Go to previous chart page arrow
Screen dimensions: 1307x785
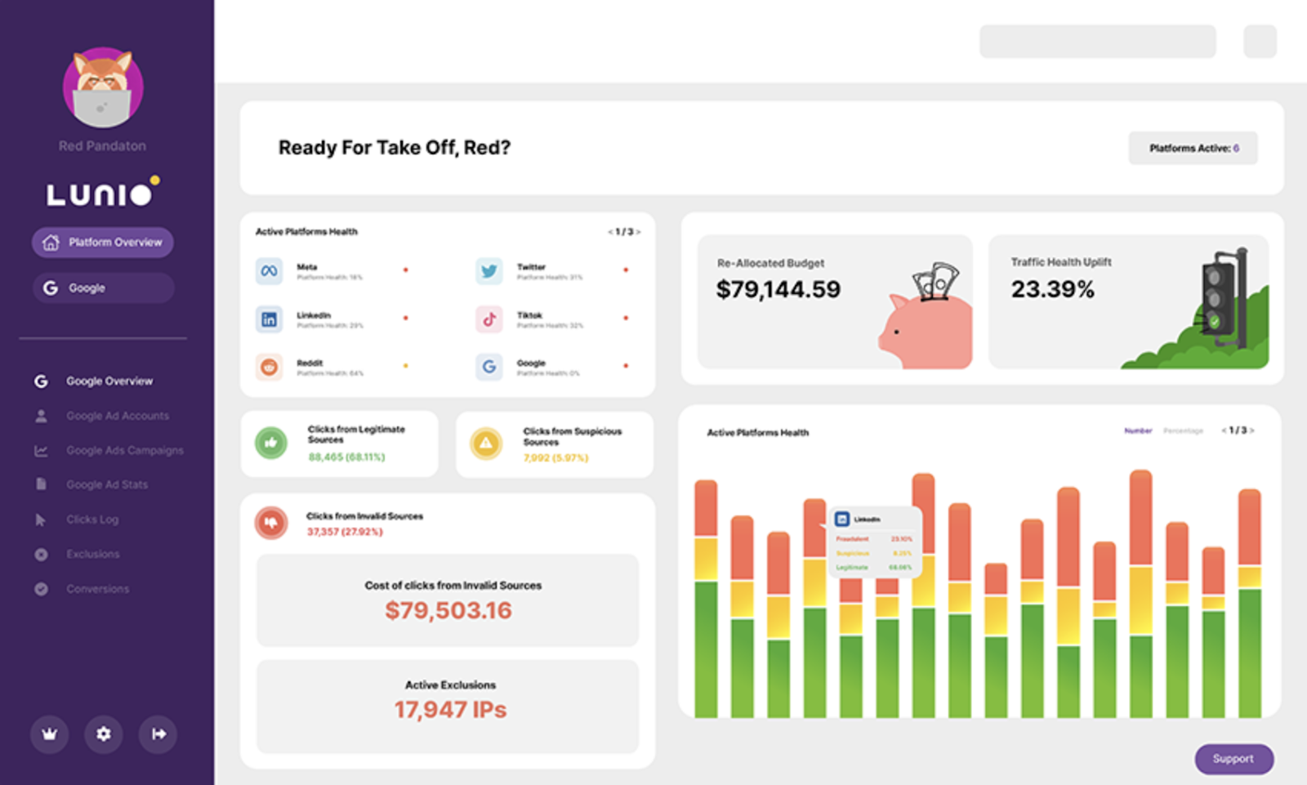pos(1224,430)
